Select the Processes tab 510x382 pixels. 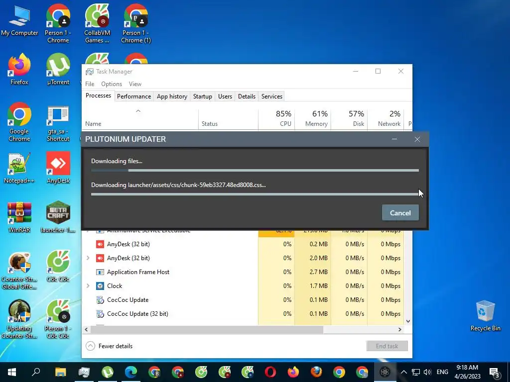98,95
